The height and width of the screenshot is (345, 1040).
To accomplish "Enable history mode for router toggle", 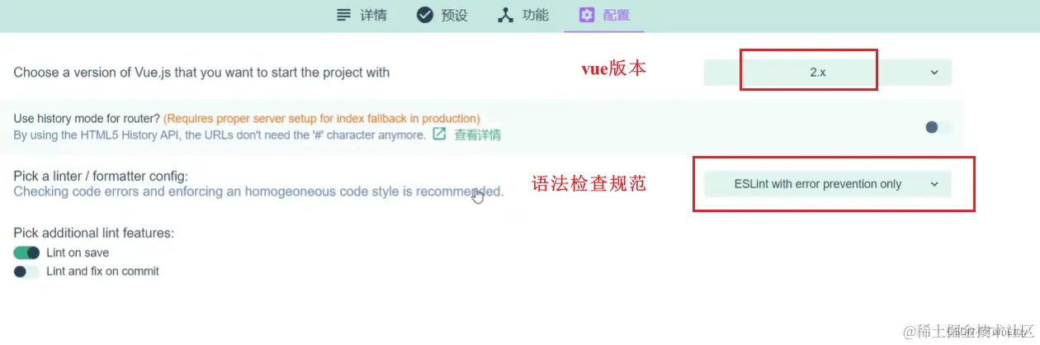I will [x=938, y=127].
